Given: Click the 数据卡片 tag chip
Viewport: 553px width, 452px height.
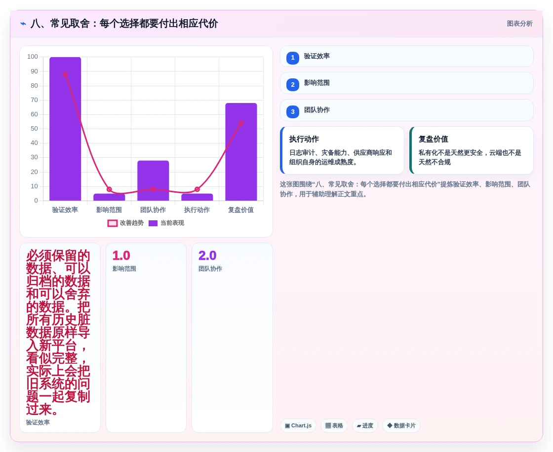Looking at the screenshot, I should (401, 425).
